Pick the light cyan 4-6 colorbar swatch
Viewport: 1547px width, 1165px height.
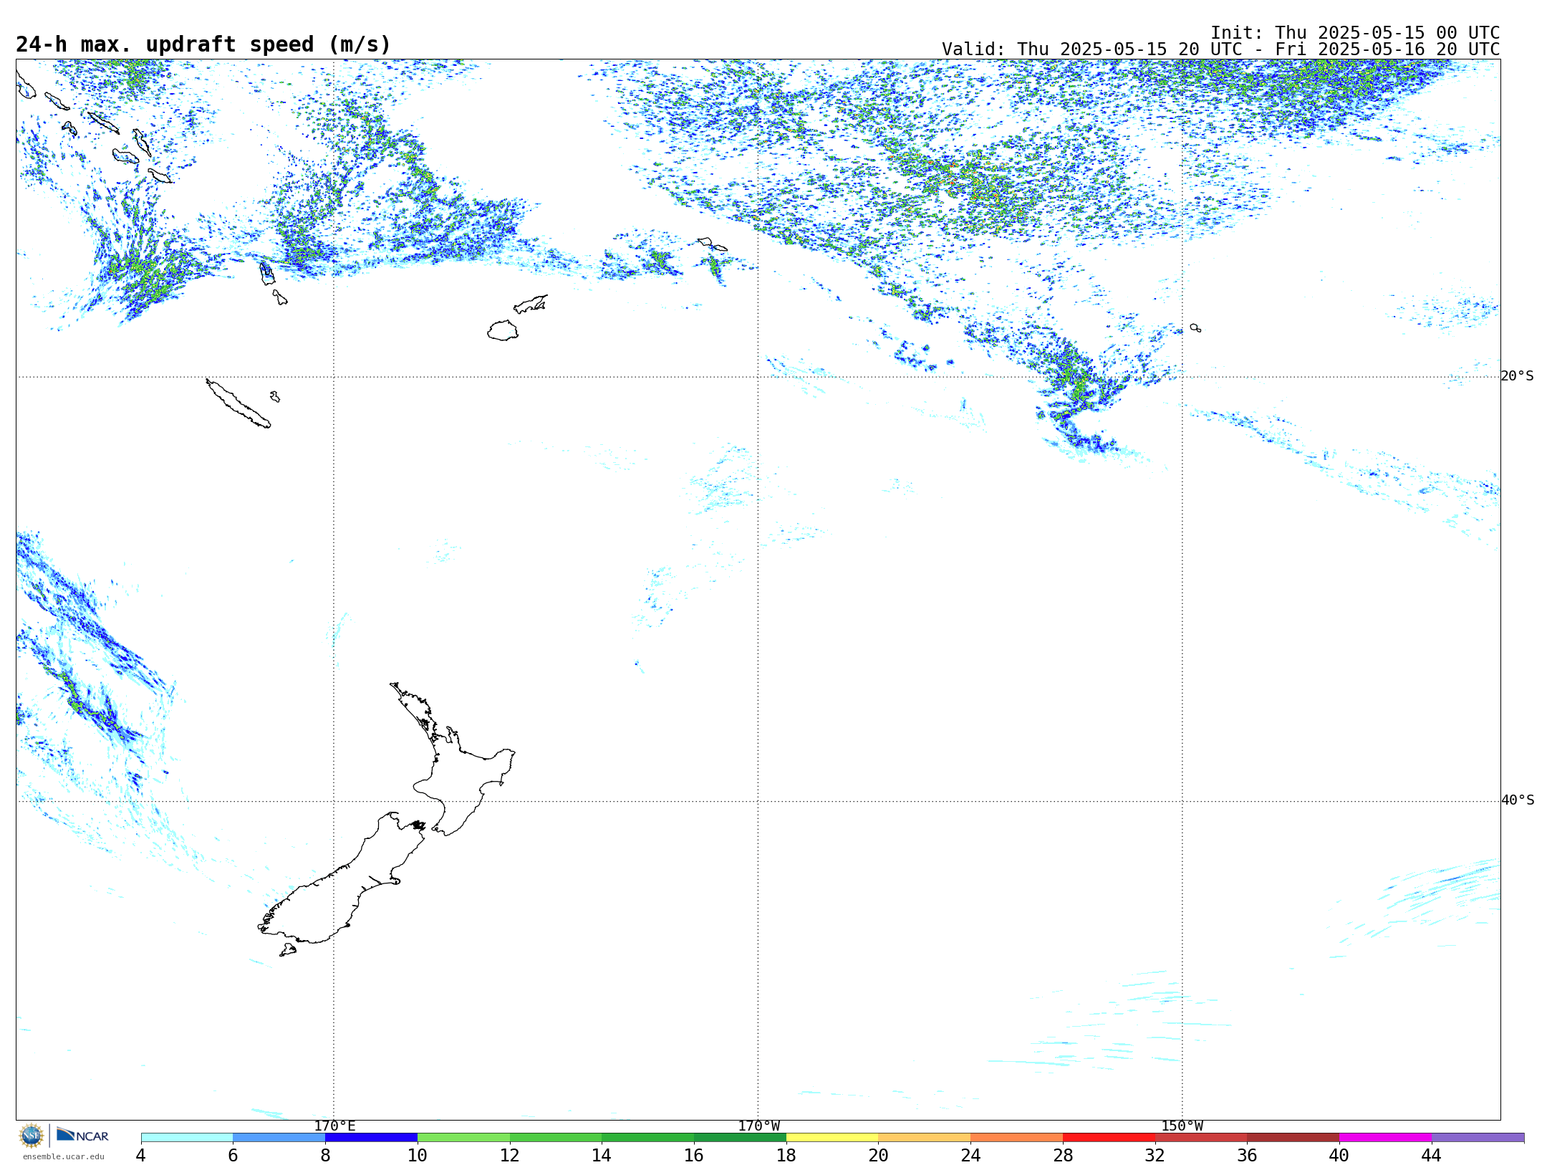(187, 1138)
